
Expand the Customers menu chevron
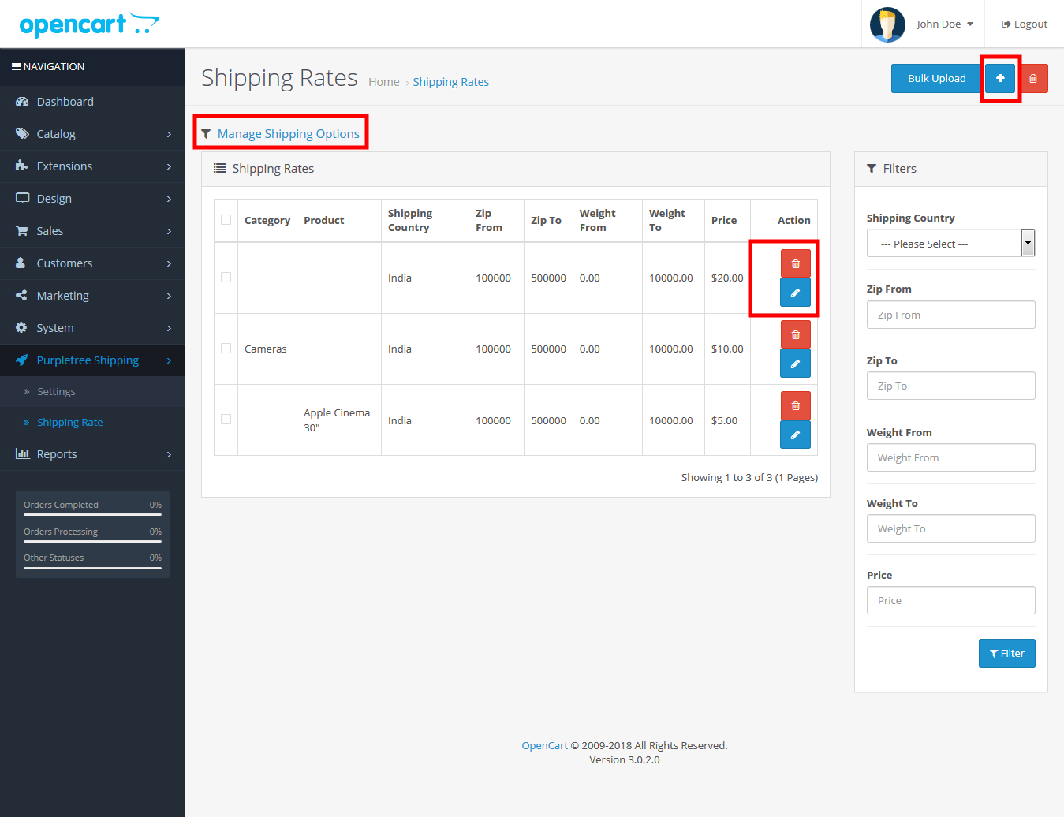click(x=169, y=264)
